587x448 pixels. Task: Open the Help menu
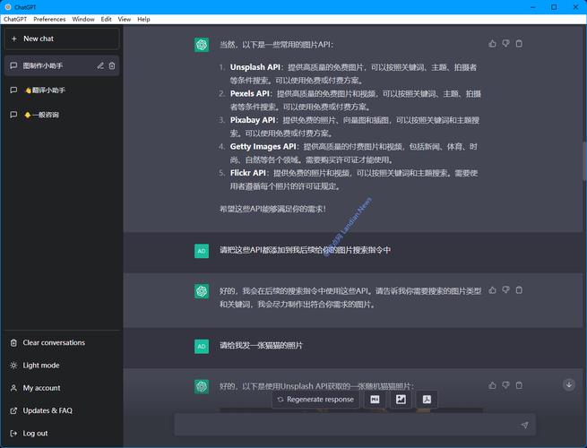click(x=143, y=19)
